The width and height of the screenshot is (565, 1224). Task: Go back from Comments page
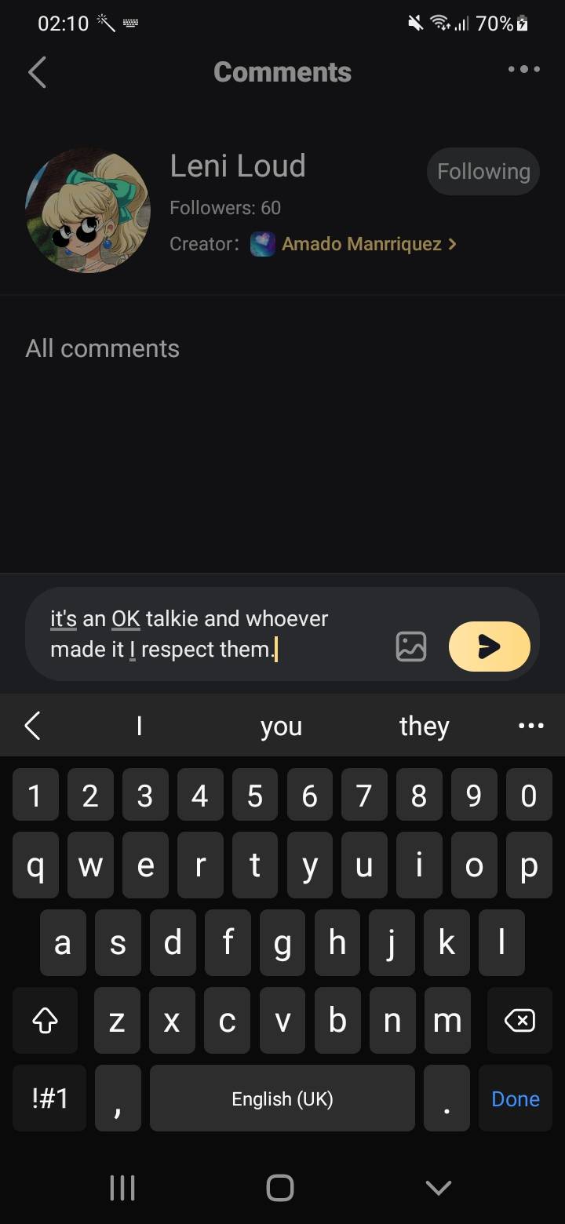37,71
